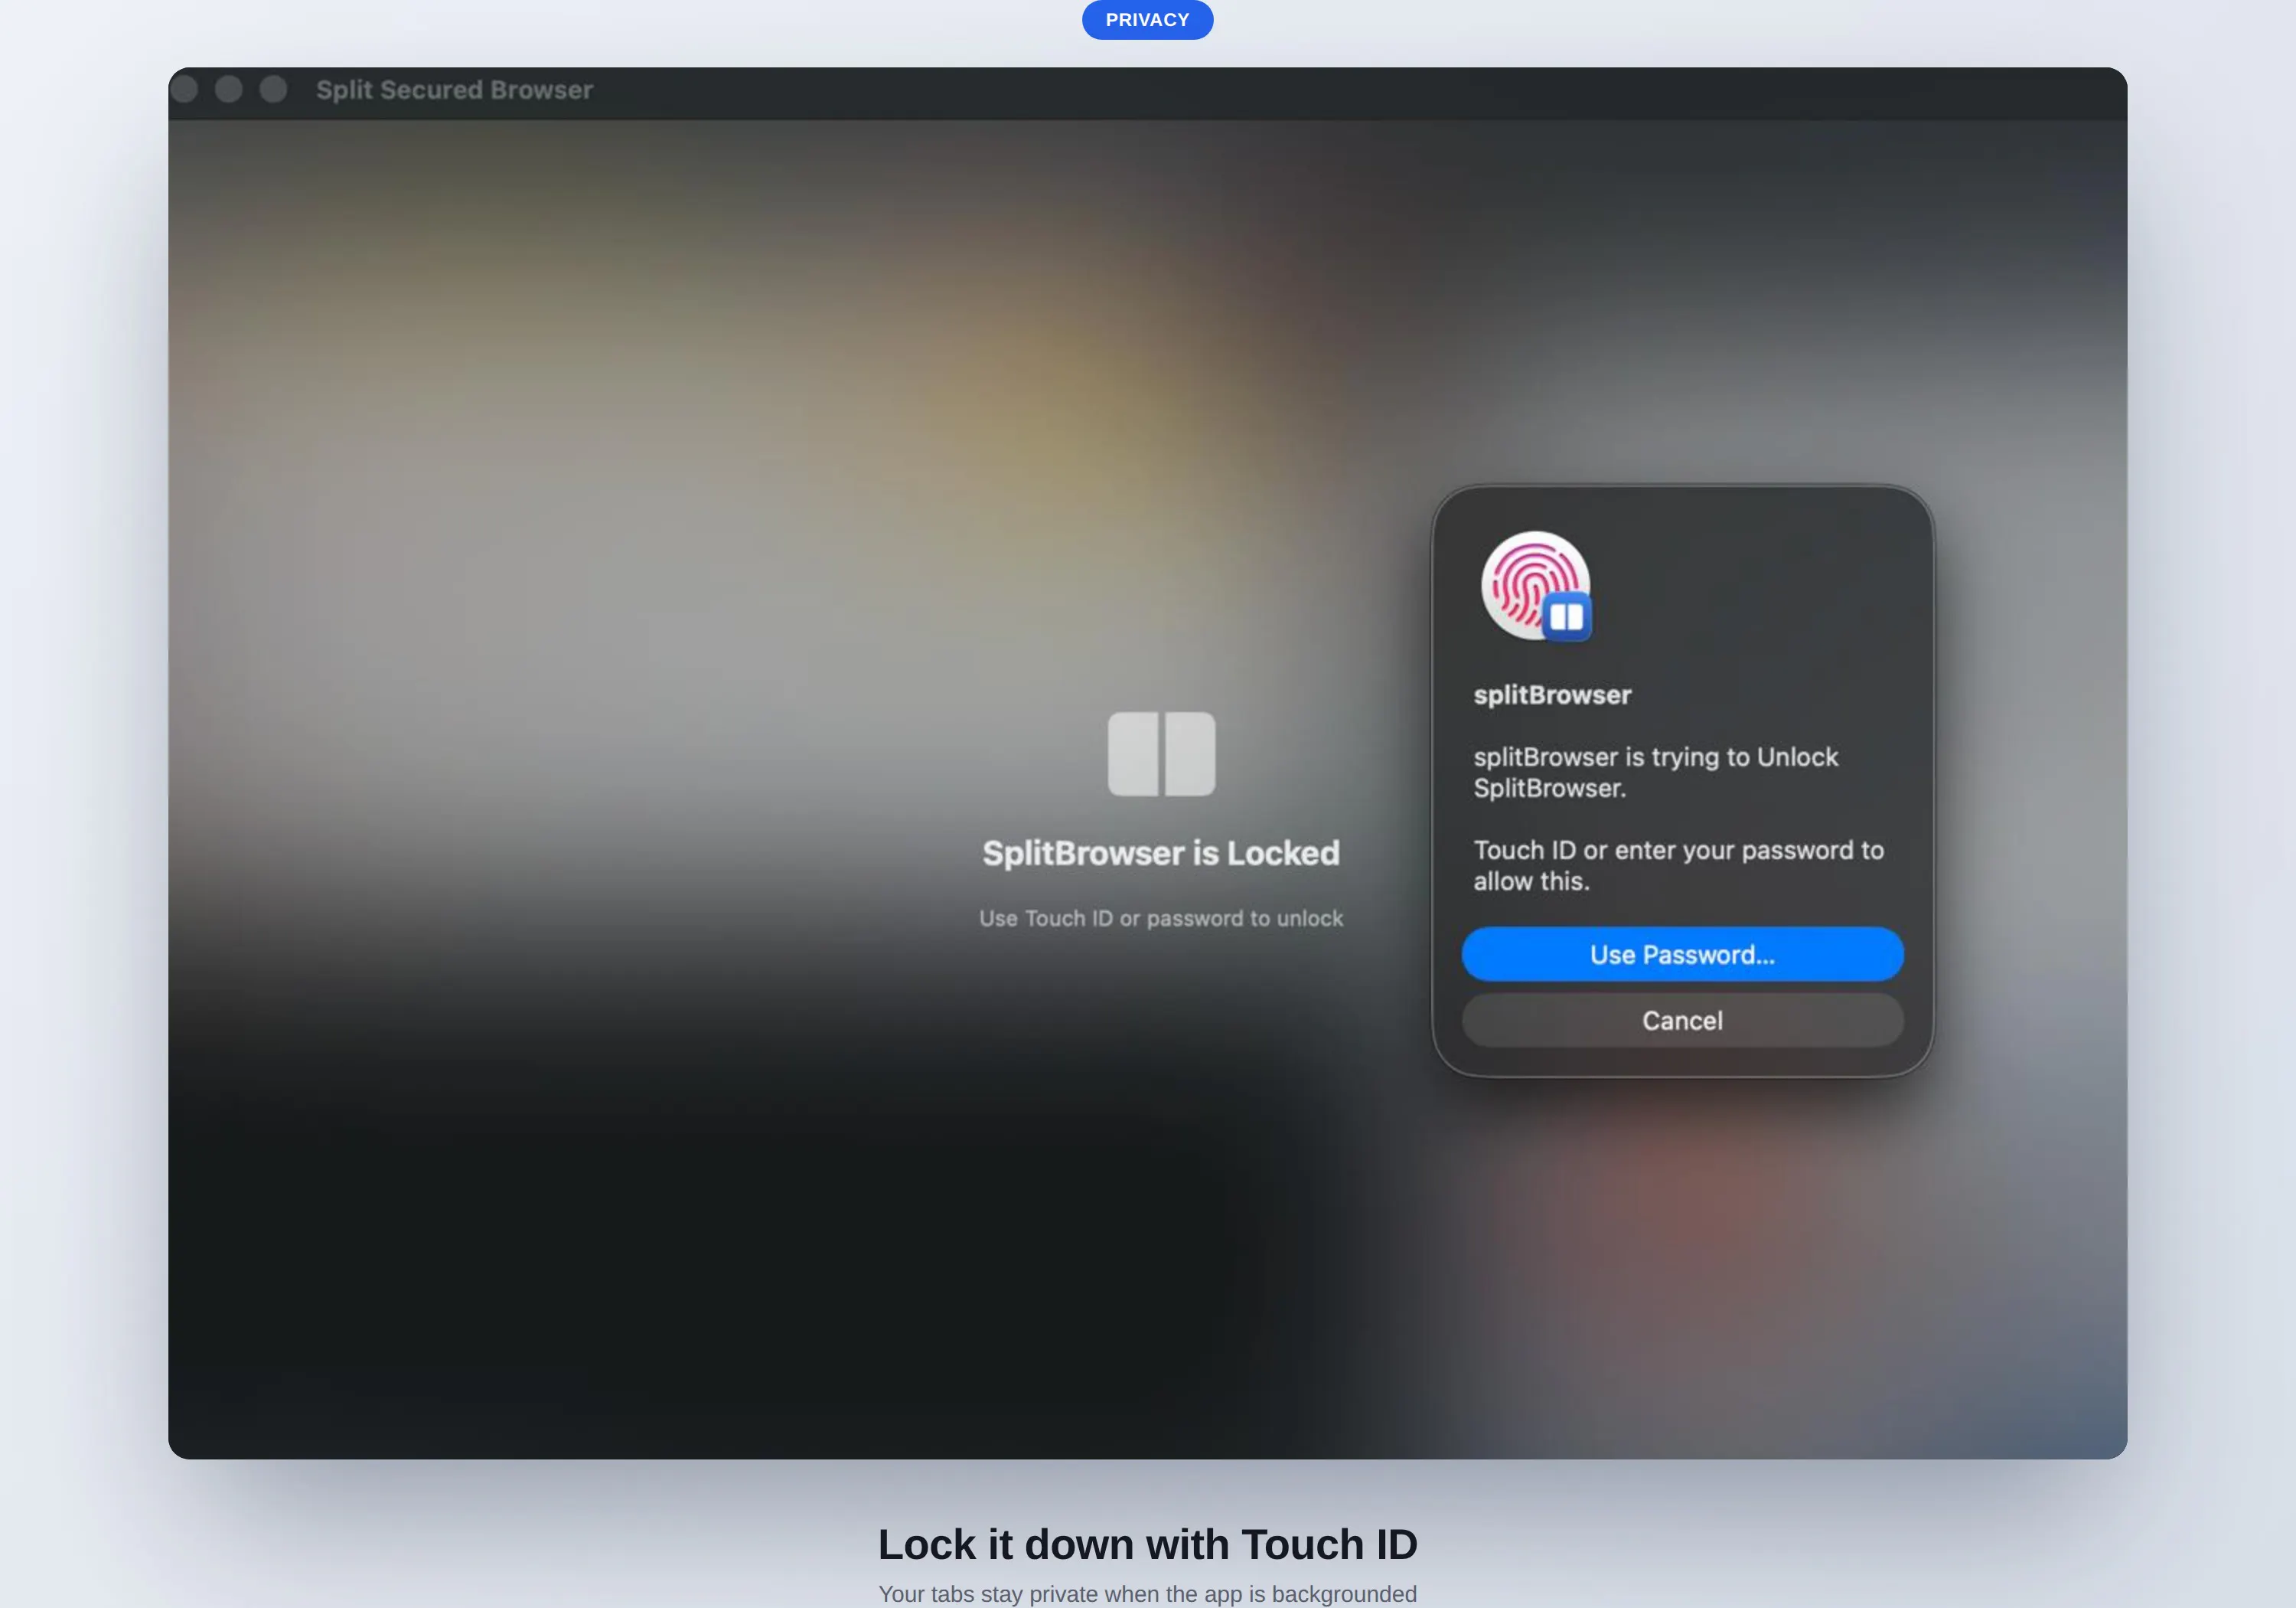Cancel the Touch ID unlock dialog
This screenshot has height=1608, width=2296.
[1682, 1020]
